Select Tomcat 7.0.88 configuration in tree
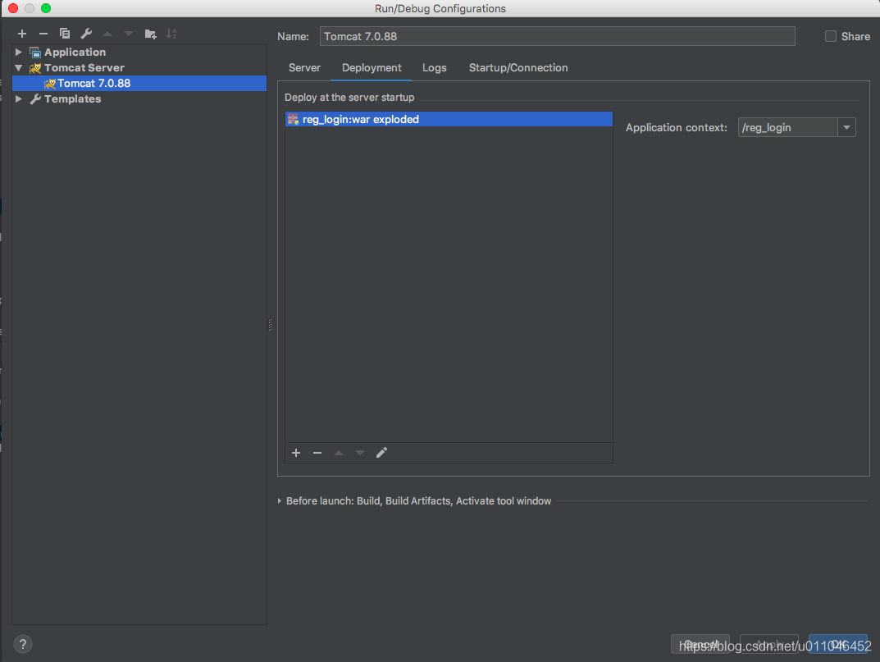 coord(139,83)
